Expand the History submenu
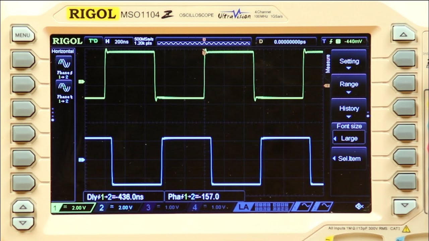The height and width of the screenshot is (241, 429). tap(349, 109)
